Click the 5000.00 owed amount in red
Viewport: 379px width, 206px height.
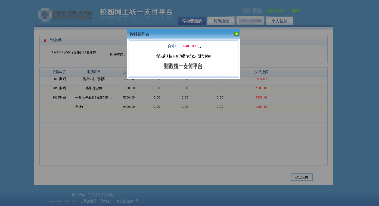[x=262, y=98]
